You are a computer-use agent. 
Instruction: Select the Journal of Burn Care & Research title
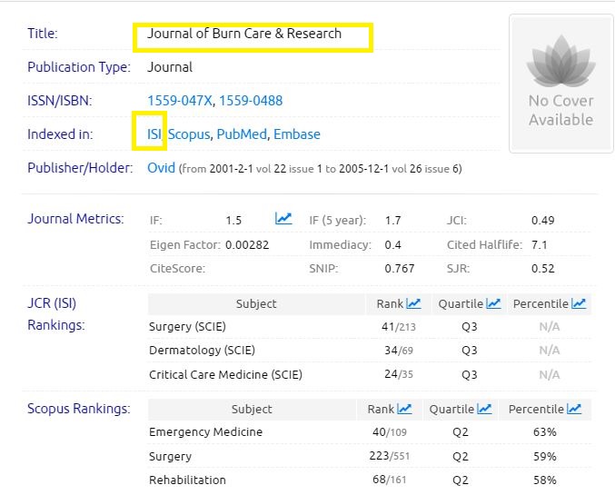[x=244, y=35]
